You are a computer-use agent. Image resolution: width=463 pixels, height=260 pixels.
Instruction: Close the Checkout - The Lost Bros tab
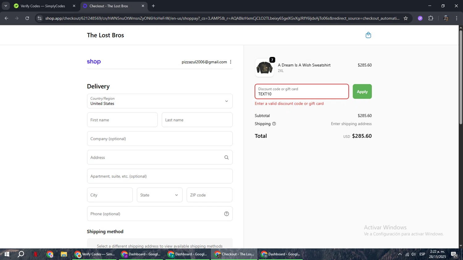point(143,6)
